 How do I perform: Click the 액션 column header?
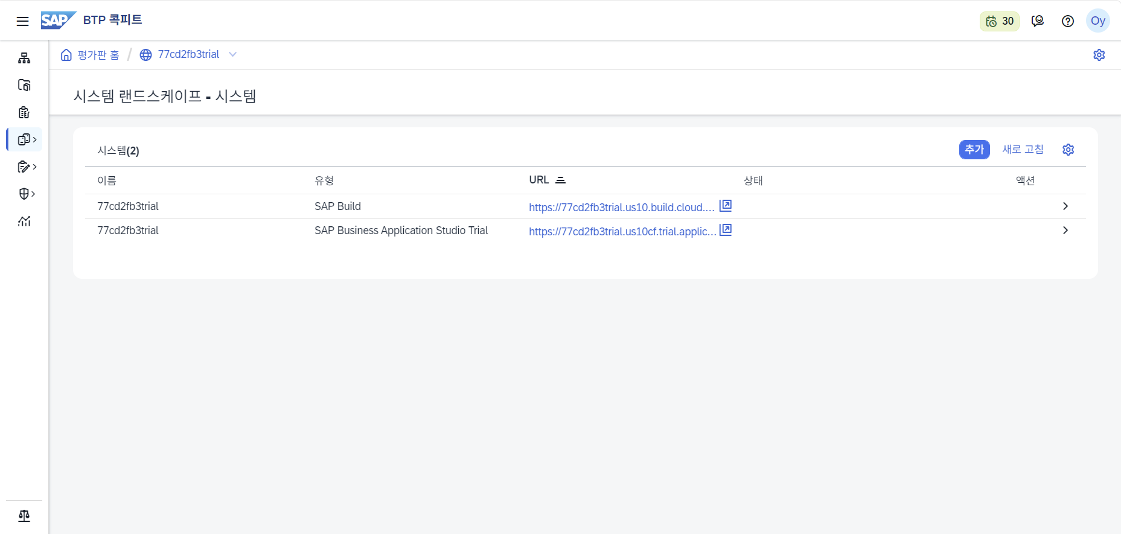point(1026,180)
